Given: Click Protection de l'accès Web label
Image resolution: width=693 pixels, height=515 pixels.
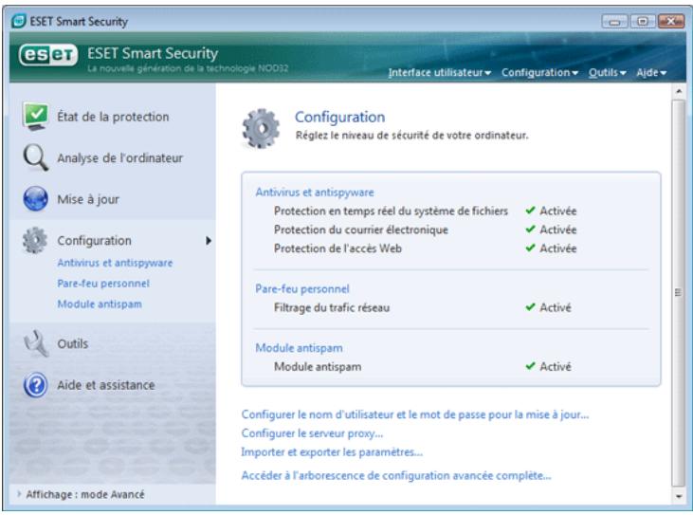Looking at the screenshot, I should [x=337, y=248].
